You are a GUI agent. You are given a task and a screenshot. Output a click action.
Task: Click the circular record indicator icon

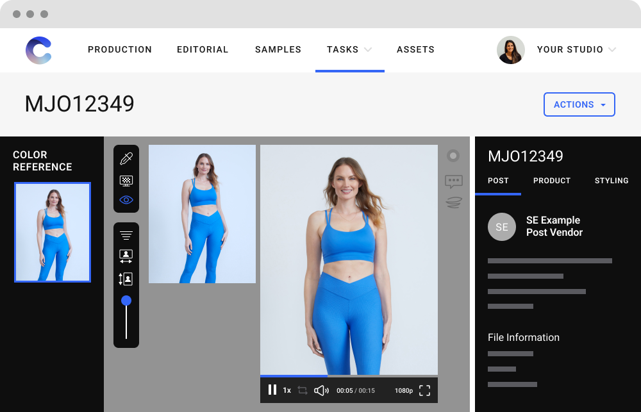453,156
